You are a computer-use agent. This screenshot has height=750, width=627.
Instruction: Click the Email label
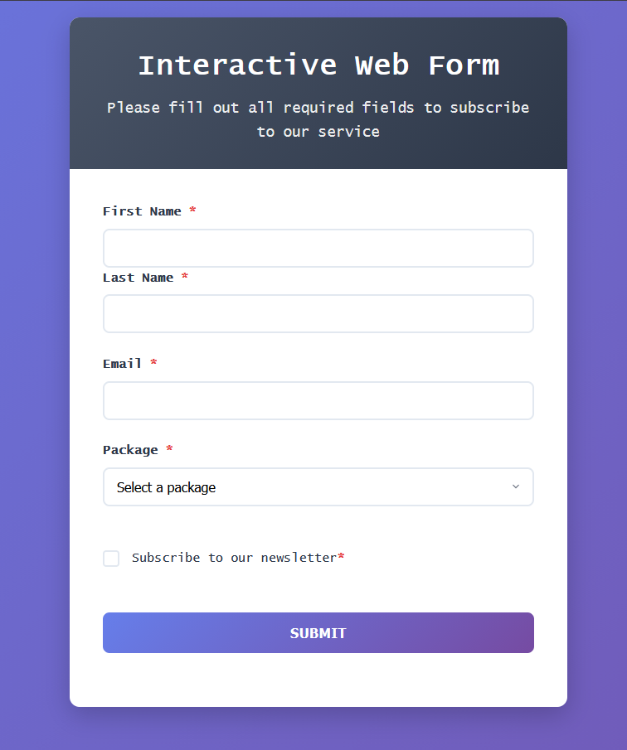[122, 364]
